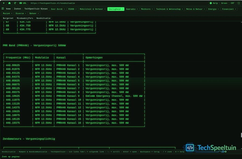242x159 pixels.
Task: Open the Meteo & Natuur dropdown
Action: [195, 9]
